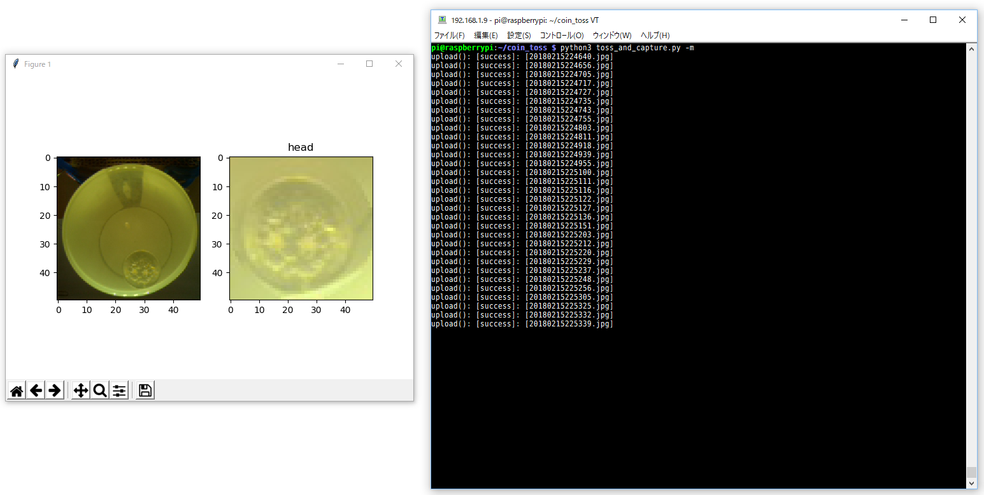Screen dimensions: 984x495
Task: Click the 20180215225151.jpg upload line
Action: pyautogui.click(x=522, y=226)
